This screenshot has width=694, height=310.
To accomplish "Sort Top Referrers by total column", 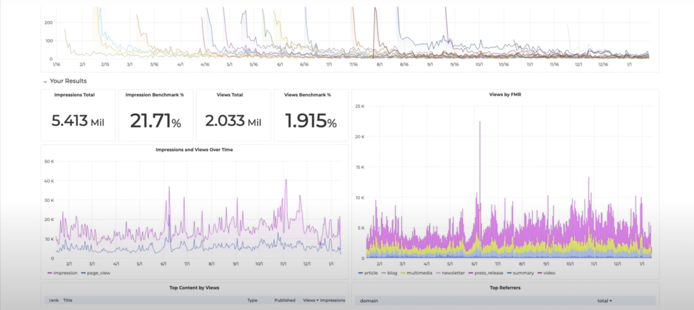I will click(x=605, y=301).
